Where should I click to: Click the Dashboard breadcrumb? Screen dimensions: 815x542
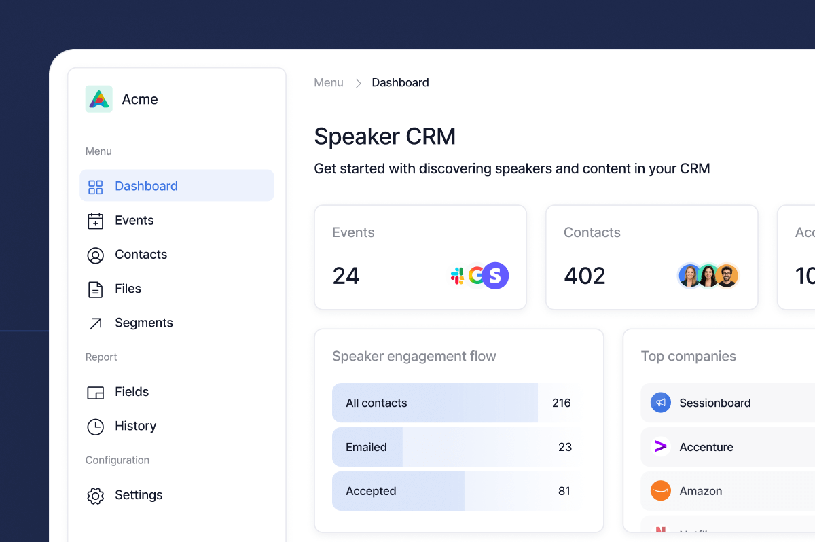[400, 82]
